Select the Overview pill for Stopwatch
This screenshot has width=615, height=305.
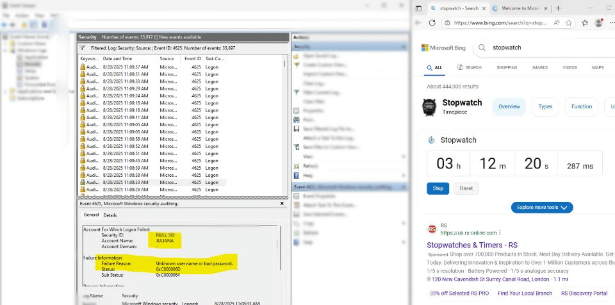509,107
